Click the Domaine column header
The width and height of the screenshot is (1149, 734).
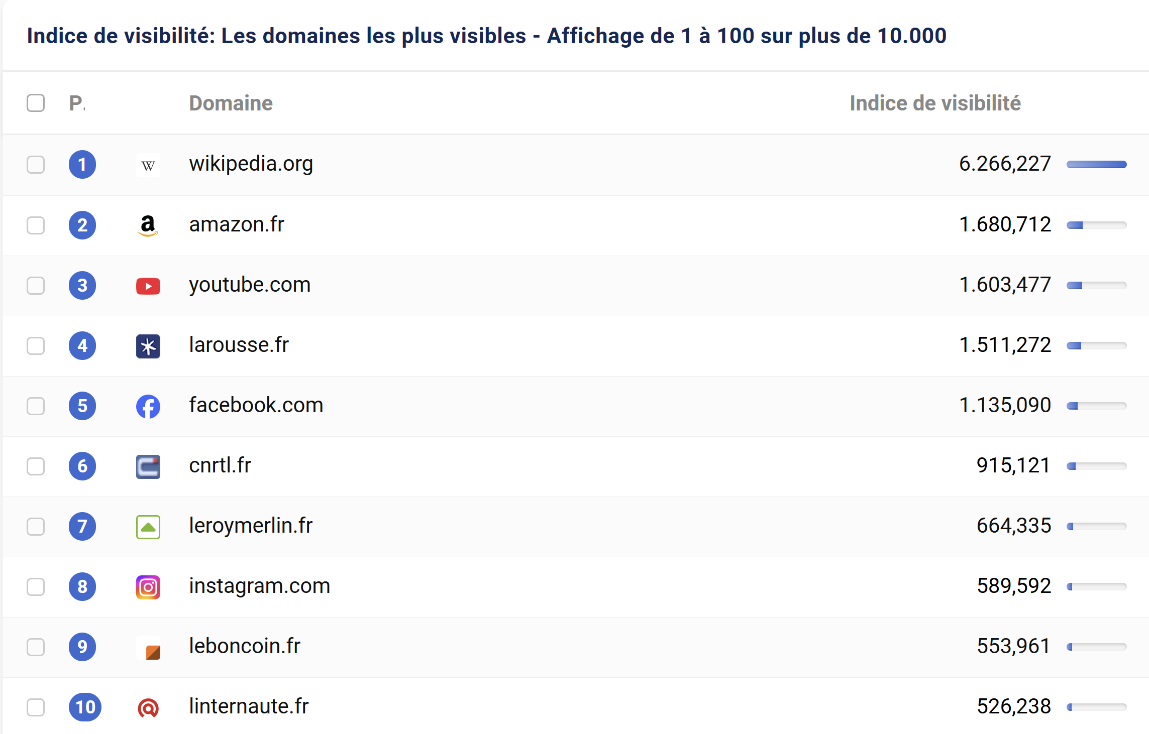tap(231, 103)
